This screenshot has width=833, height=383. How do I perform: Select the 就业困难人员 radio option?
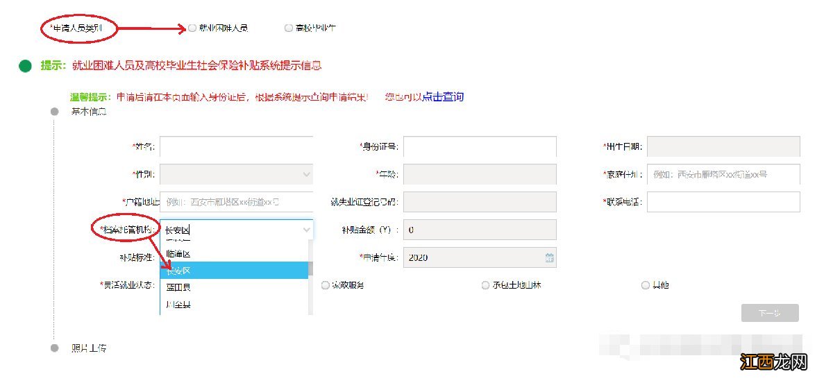(192, 28)
